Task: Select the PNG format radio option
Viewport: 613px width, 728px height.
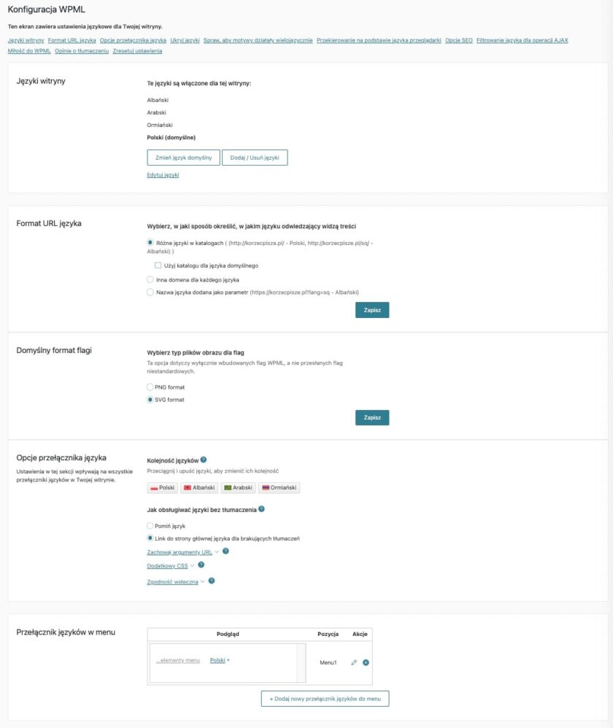Action: click(x=150, y=387)
